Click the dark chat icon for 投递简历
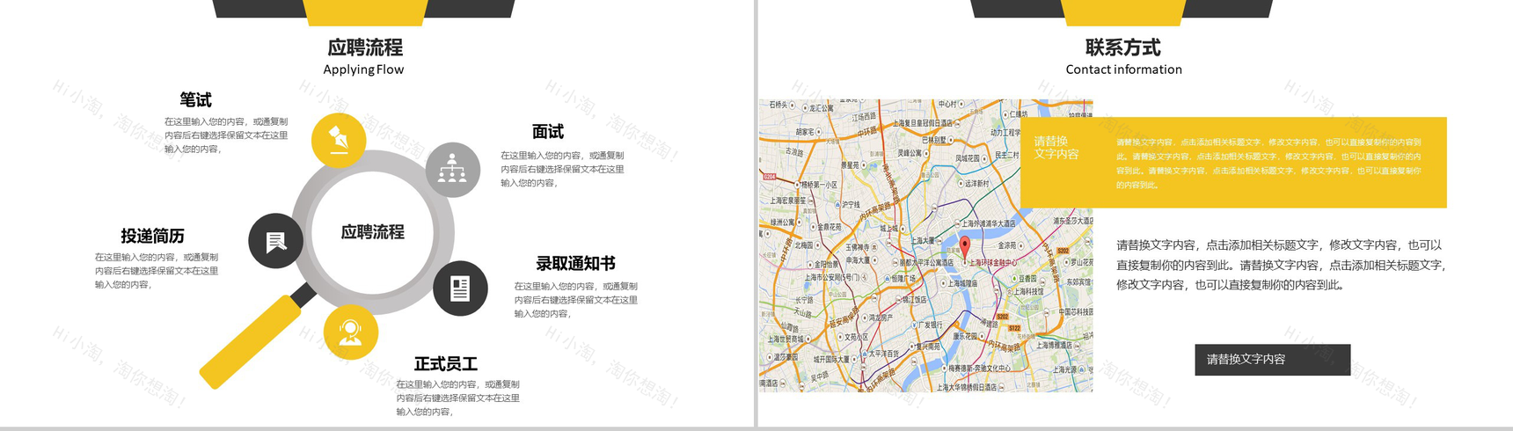 click(276, 241)
